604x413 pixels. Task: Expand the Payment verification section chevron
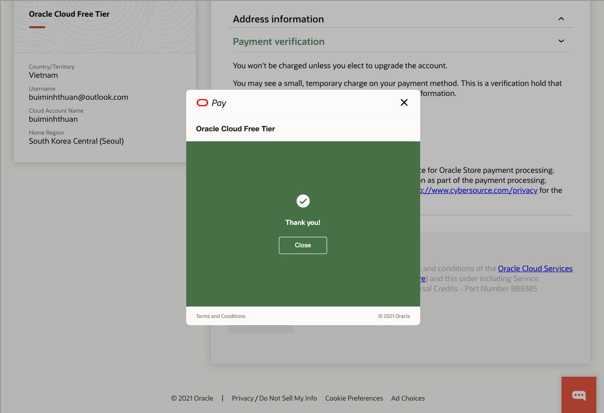pyautogui.click(x=561, y=42)
